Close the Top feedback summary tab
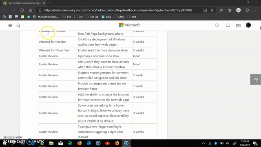261x147 pixels. (x=44, y=3)
